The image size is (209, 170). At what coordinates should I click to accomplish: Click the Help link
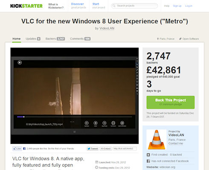click(x=167, y=6)
